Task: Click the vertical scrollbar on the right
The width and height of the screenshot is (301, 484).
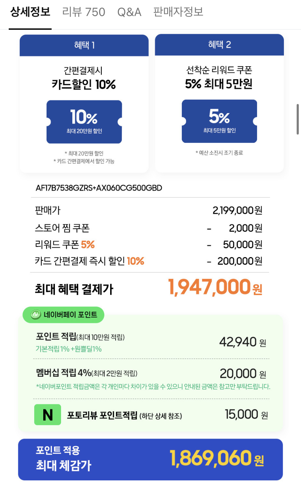Action: [298, 119]
